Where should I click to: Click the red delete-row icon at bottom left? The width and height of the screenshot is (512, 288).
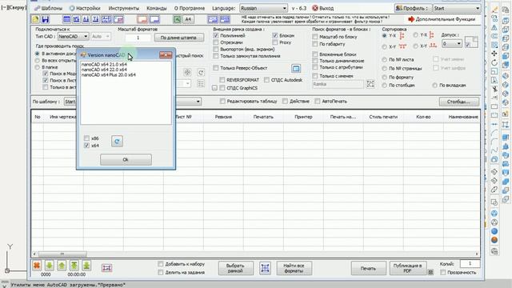pos(37,266)
